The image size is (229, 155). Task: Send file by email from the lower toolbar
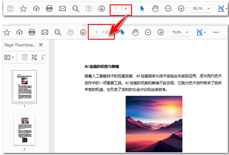click(45, 32)
